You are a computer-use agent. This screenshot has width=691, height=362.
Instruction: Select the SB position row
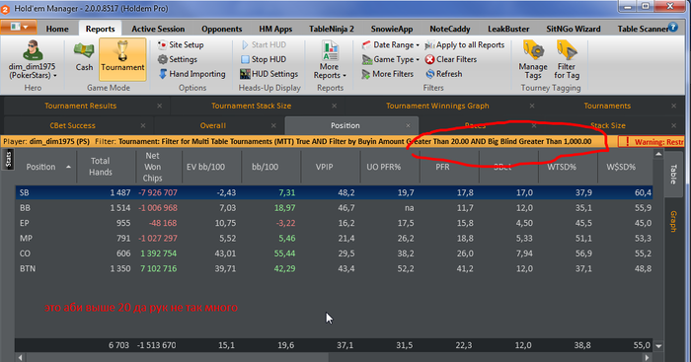click(x=334, y=192)
